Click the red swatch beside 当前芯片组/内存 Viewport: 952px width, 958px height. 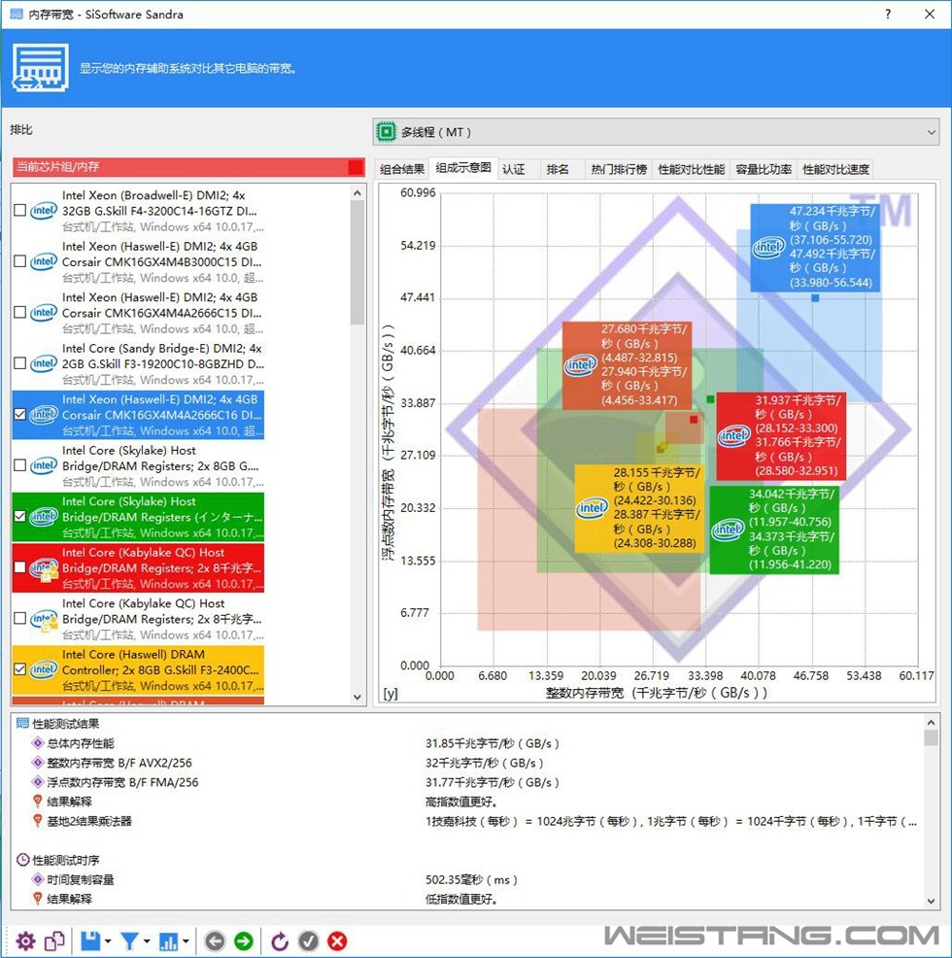355,167
